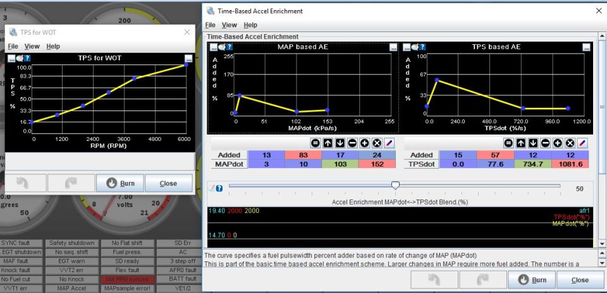Select MAP Added cell with value 83
607x293 pixels.
[x=303, y=155]
